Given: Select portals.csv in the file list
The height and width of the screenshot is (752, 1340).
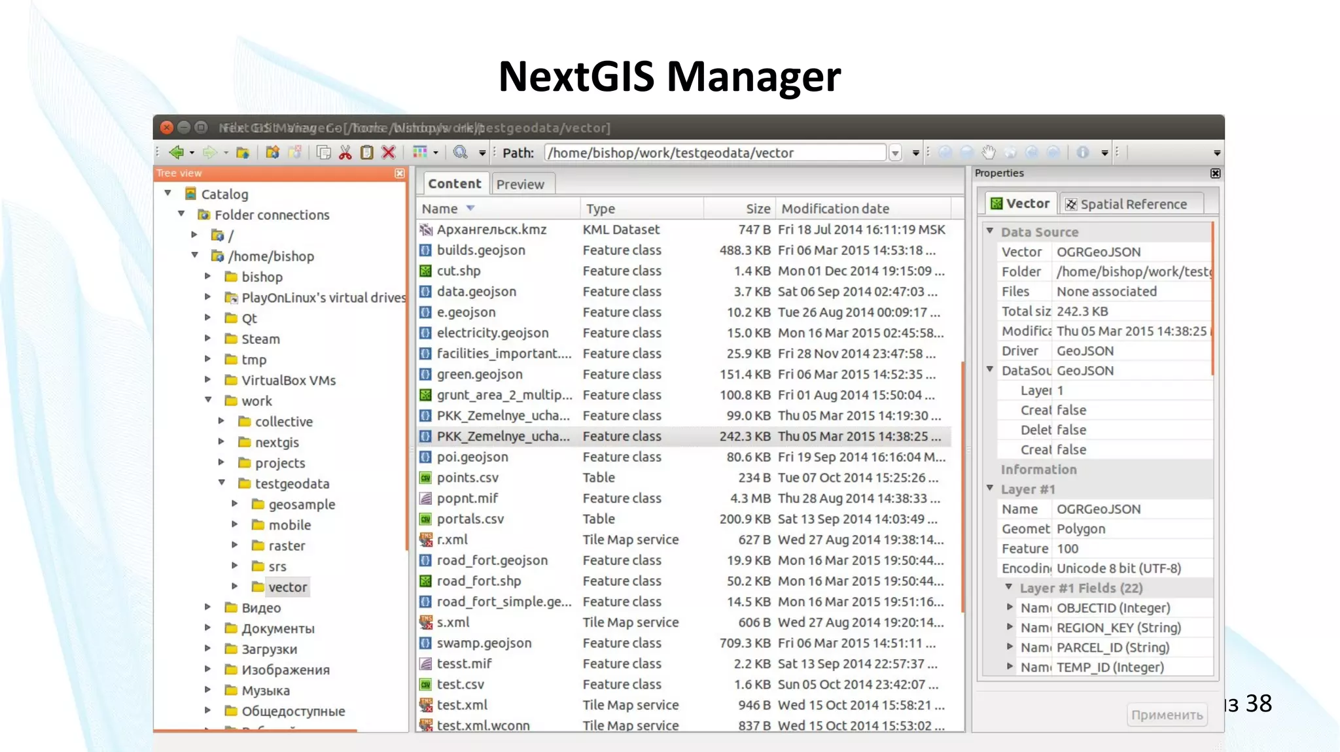Looking at the screenshot, I should (684, 519).
